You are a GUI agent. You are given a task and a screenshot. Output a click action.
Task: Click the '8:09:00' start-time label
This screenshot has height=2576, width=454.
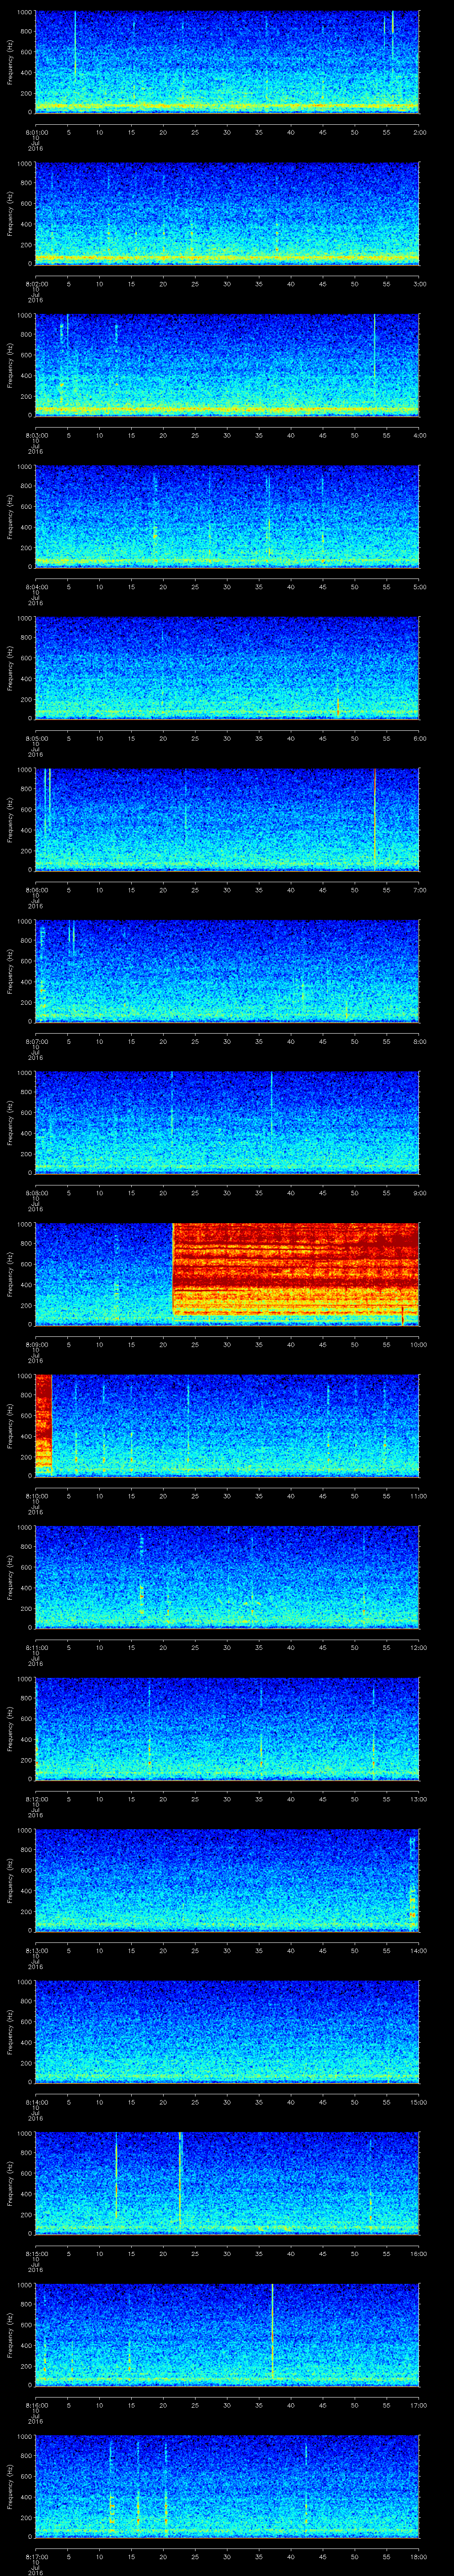coord(36,1344)
